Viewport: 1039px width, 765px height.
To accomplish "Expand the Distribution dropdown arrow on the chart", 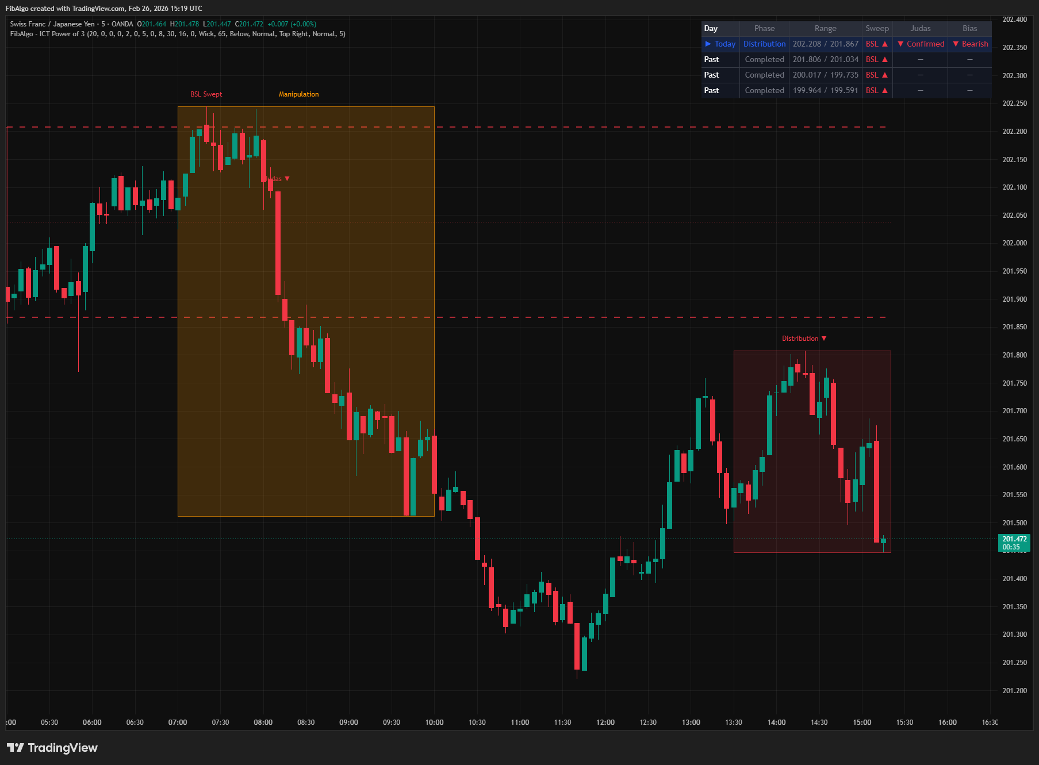I will 823,338.
